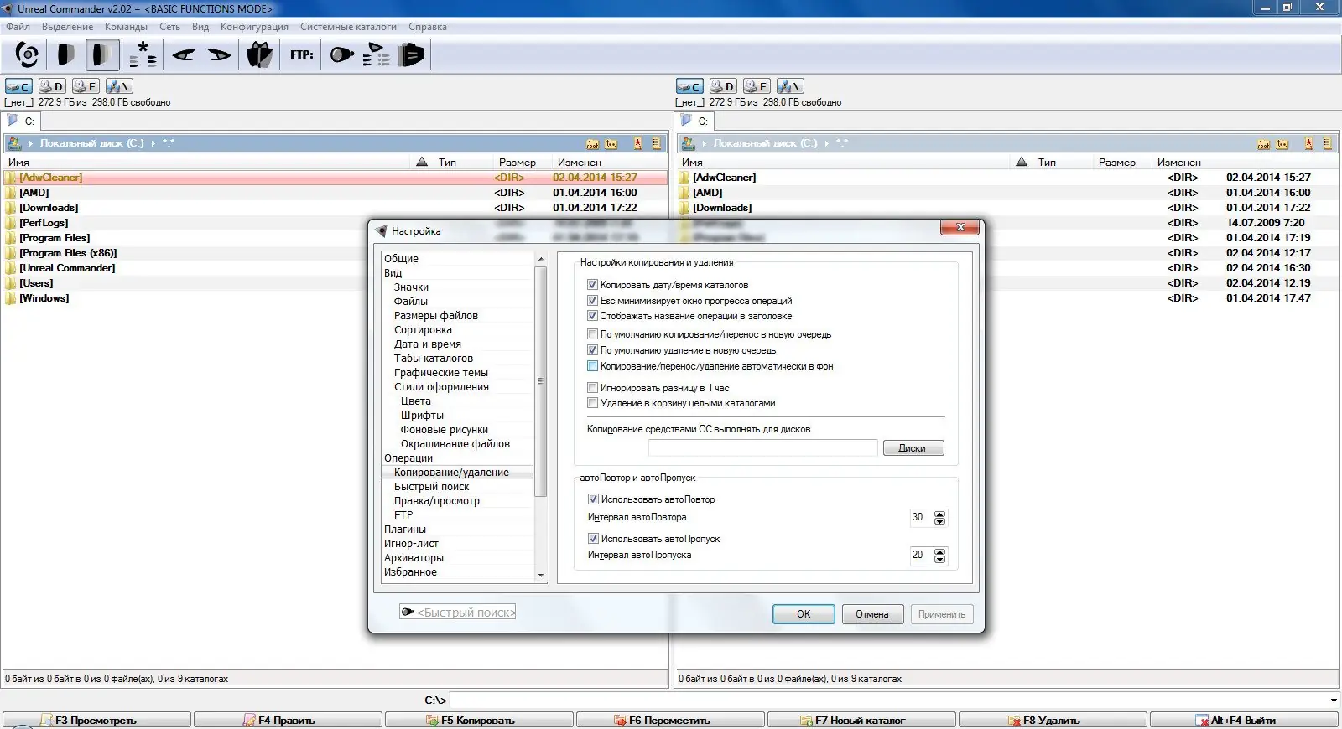This screenshot has height=729, width=1342.
Task: Enable 'Игнорировать разницу в 1 час' checkbox
Action: (x=593, y=388)
